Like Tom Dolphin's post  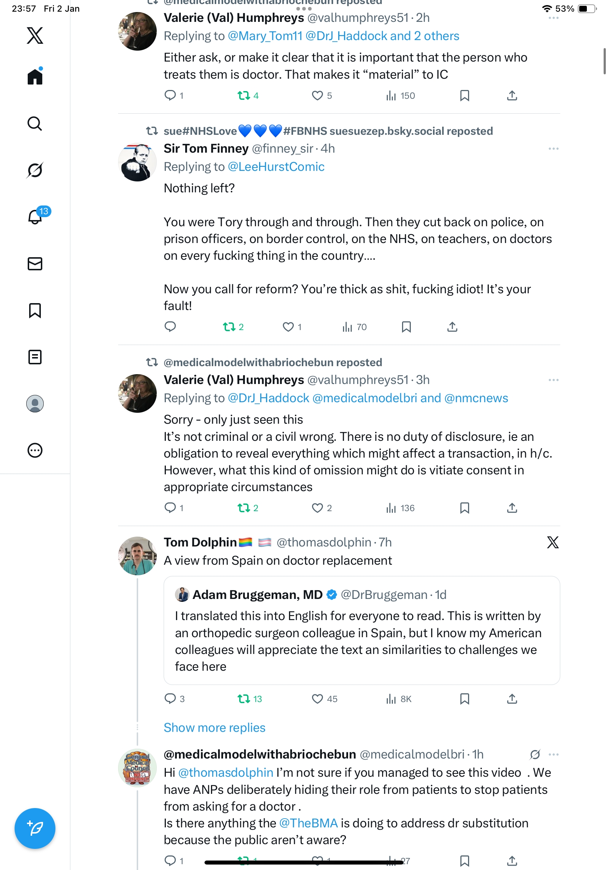pos(317,699)
